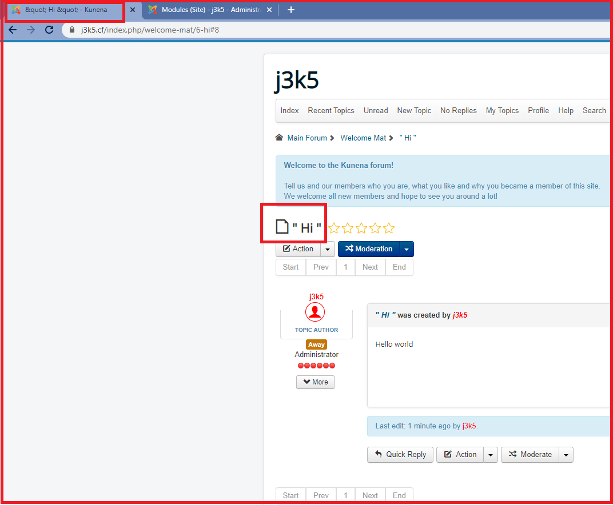This screenshot has height=505, width=613.
Task: Click the message Action button below post
Action: point(460,455)
